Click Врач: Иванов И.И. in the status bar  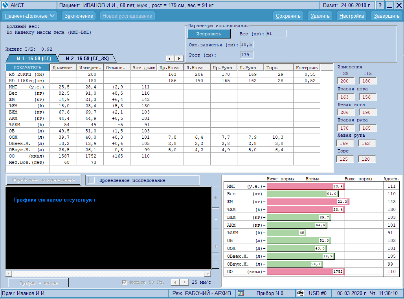click(24, 293)
